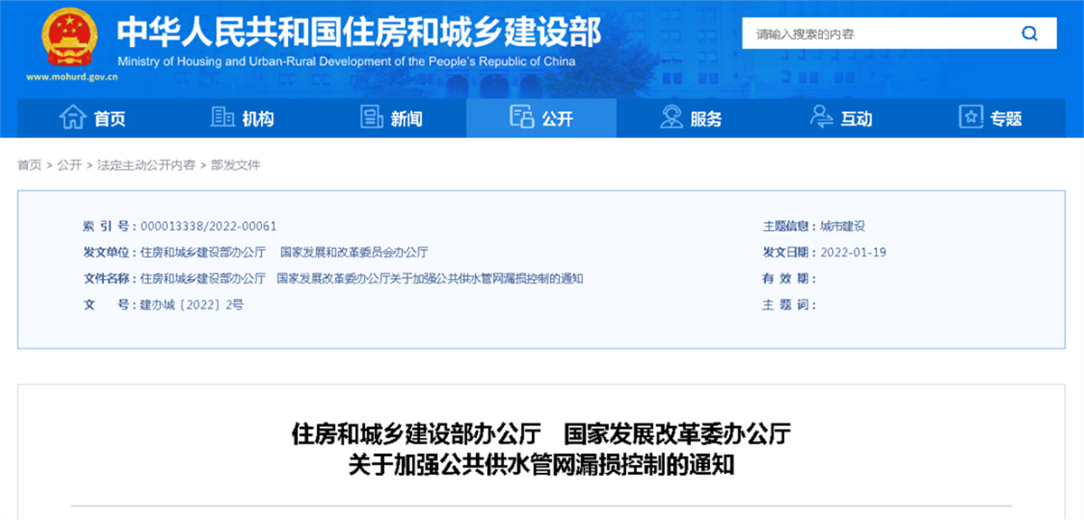Open 部发文件 breadcrumb link

pos(236,165)
